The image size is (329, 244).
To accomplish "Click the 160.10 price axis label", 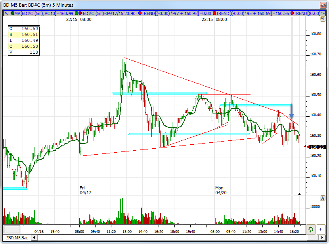I will (x=316, y=176).
